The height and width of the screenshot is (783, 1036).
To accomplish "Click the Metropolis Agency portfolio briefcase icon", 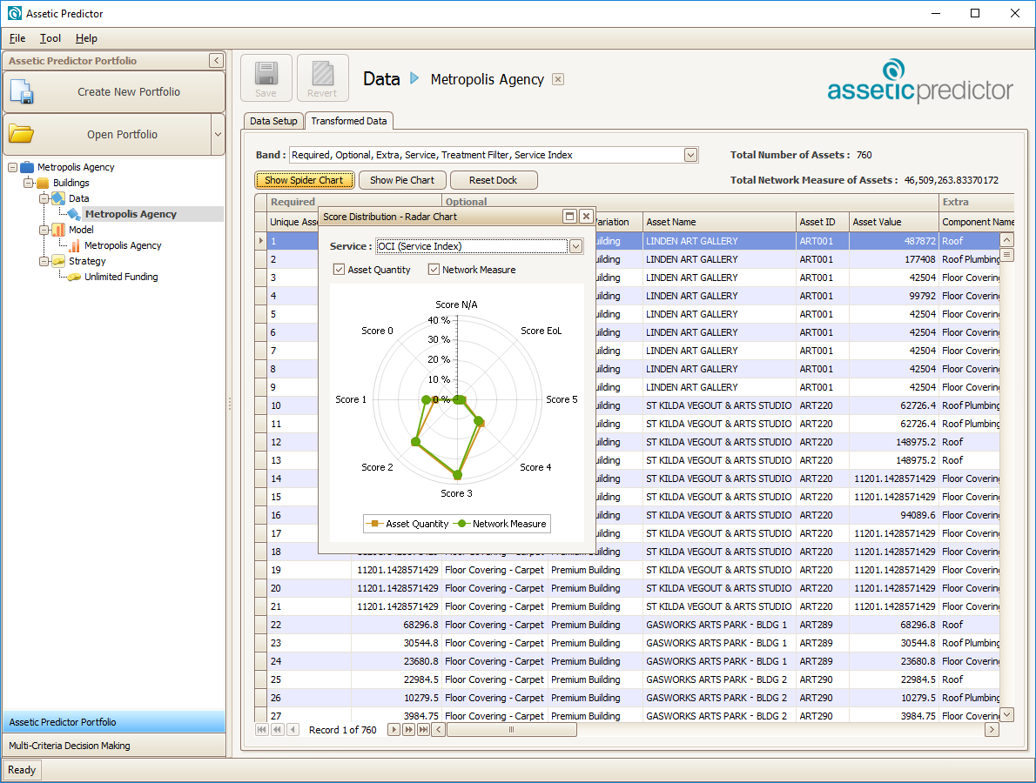I will (x=27, y=167).
